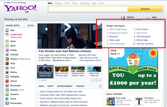
Task: Open 'Should die in a fire' link
Action: pyautogui.click(x=62, y=60)
